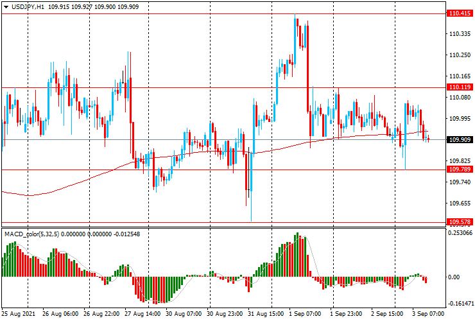Select the MACD_color(5,32,5) indicator label

(x=32, y=234)
